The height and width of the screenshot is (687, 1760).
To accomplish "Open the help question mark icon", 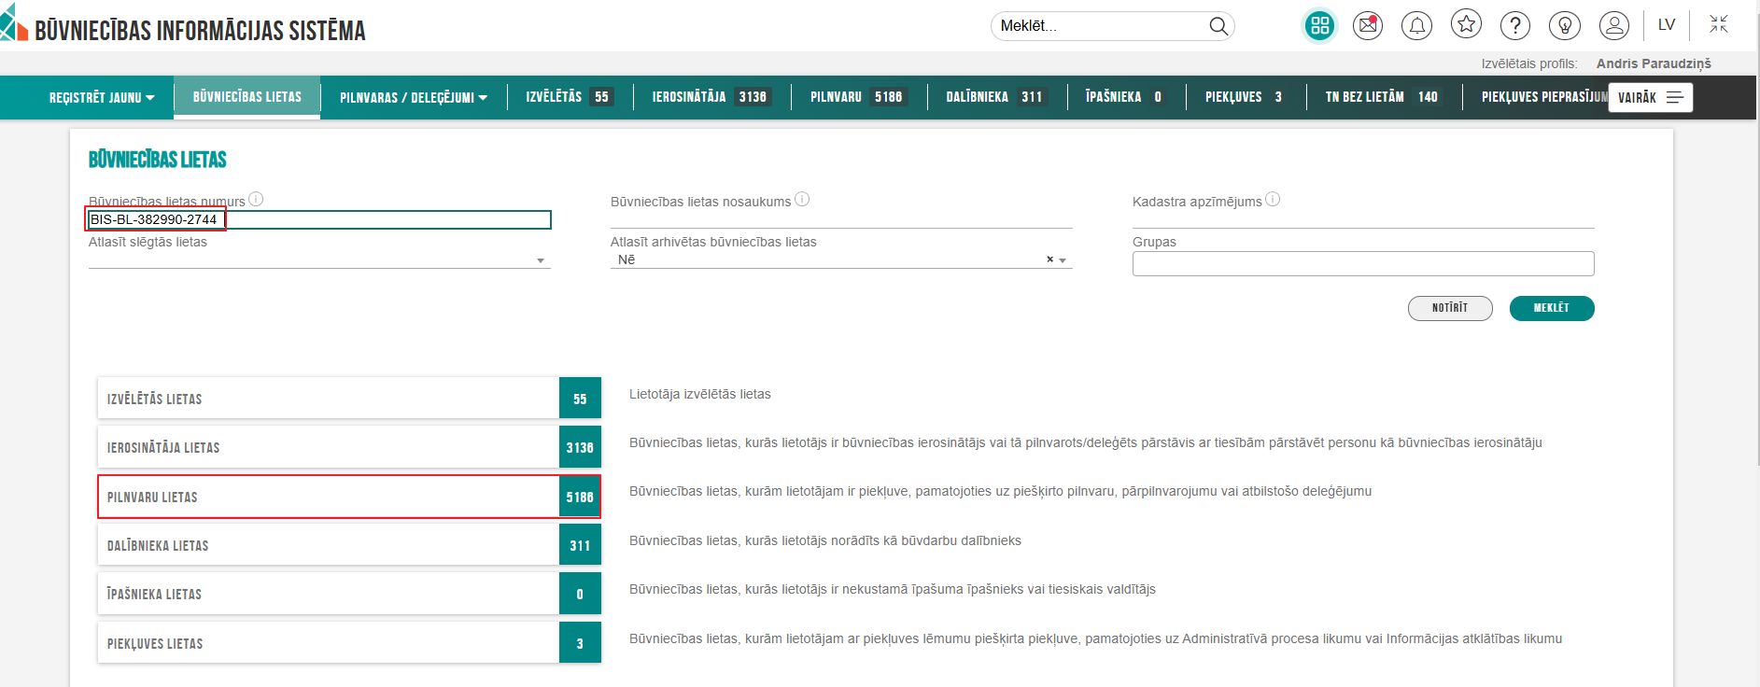I will point(1514,25).
